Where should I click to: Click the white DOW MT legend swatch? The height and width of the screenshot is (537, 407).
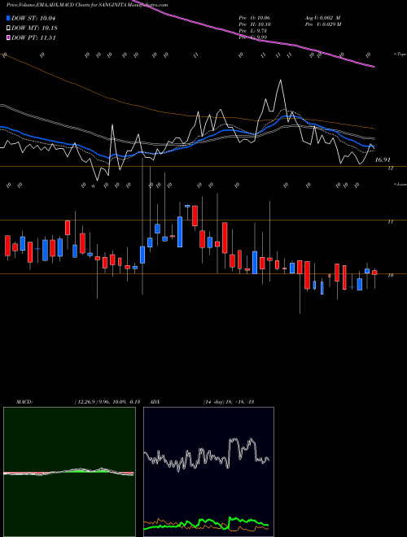pyautogui.click(x=9, y=28)
